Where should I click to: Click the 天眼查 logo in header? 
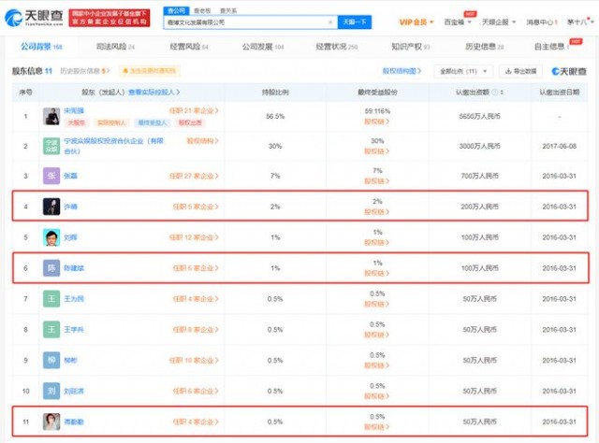click(34, 18)
